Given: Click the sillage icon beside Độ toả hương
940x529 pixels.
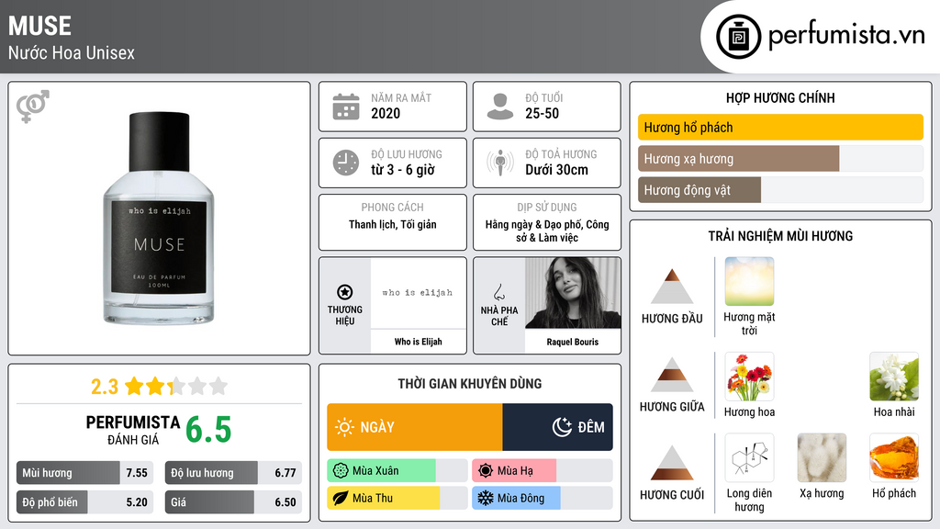Looking at the screenshot, I should point(500,163).
